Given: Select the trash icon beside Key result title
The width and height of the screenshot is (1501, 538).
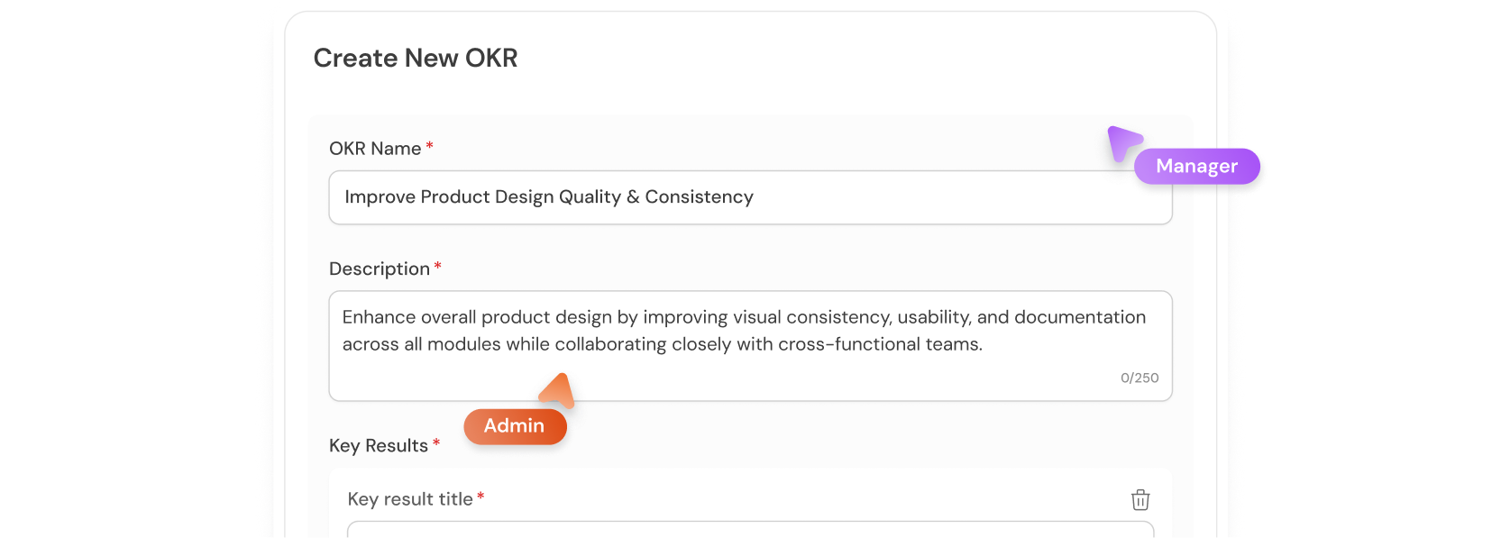Looking at the screenshot, I should point(1139,499).
